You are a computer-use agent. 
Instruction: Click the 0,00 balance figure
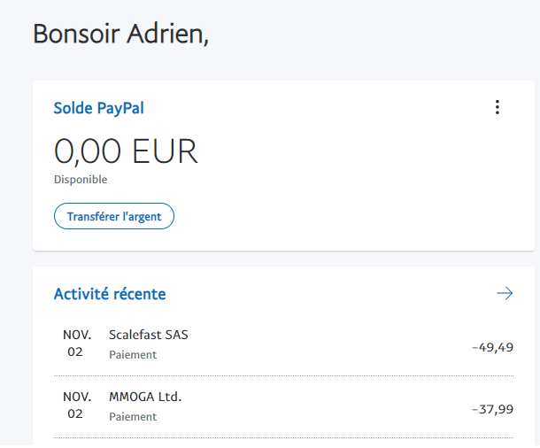click(89, 152)
